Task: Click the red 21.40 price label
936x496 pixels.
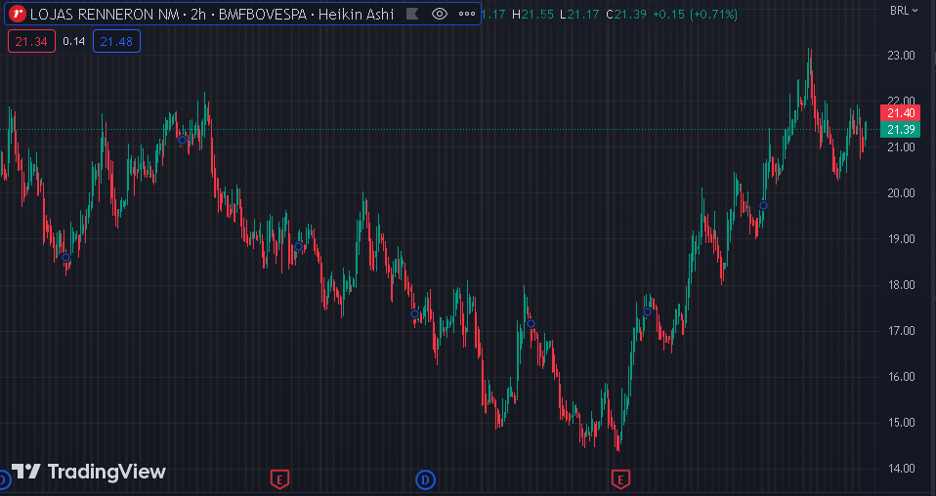Action: 900,113
